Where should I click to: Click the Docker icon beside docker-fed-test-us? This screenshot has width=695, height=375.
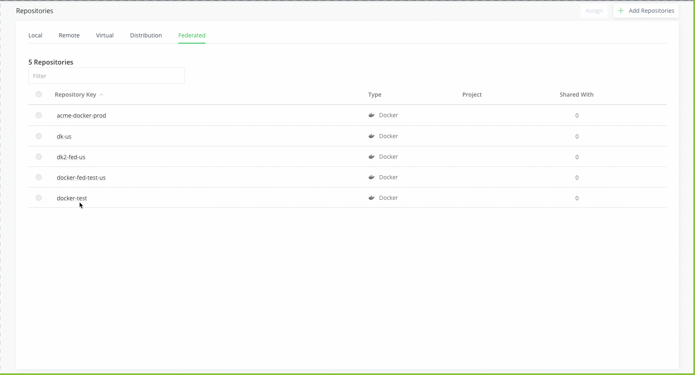[x=372, y=177]
